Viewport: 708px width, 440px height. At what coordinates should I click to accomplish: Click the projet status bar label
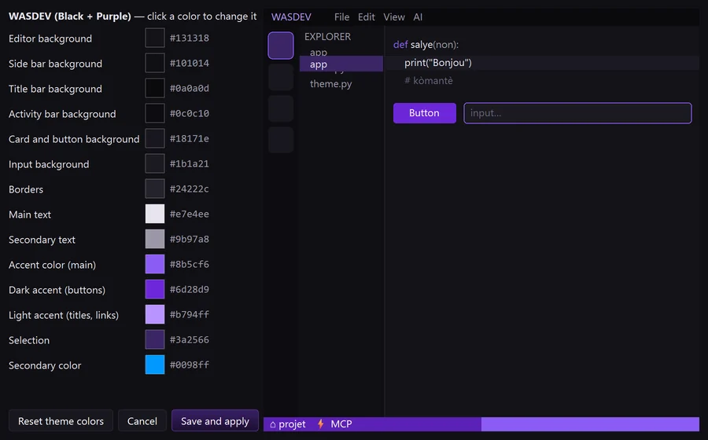[x=292, y=424]
